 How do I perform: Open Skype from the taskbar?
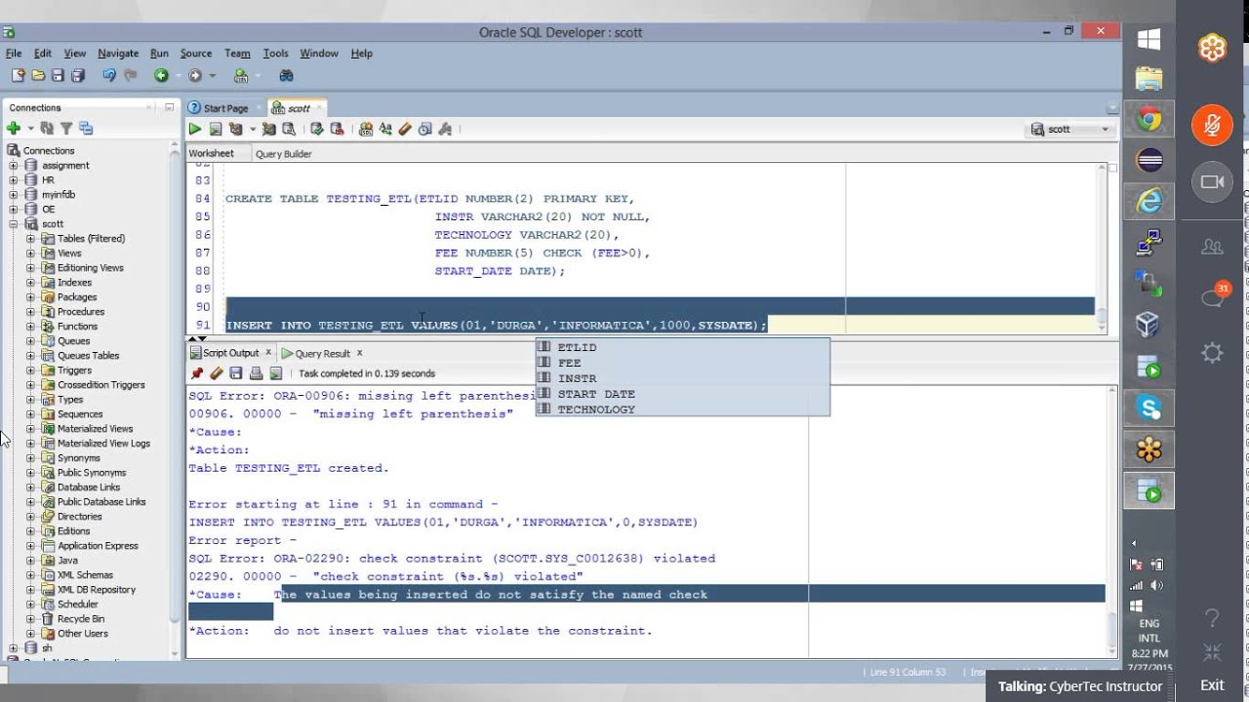pyautogui.click(x=1148, y=408)
